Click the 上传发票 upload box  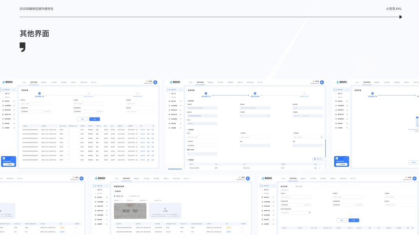click(x=165, y=211)
